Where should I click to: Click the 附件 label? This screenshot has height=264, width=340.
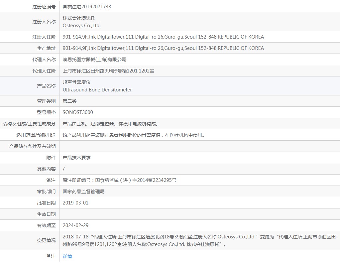(x=51, y=158)
